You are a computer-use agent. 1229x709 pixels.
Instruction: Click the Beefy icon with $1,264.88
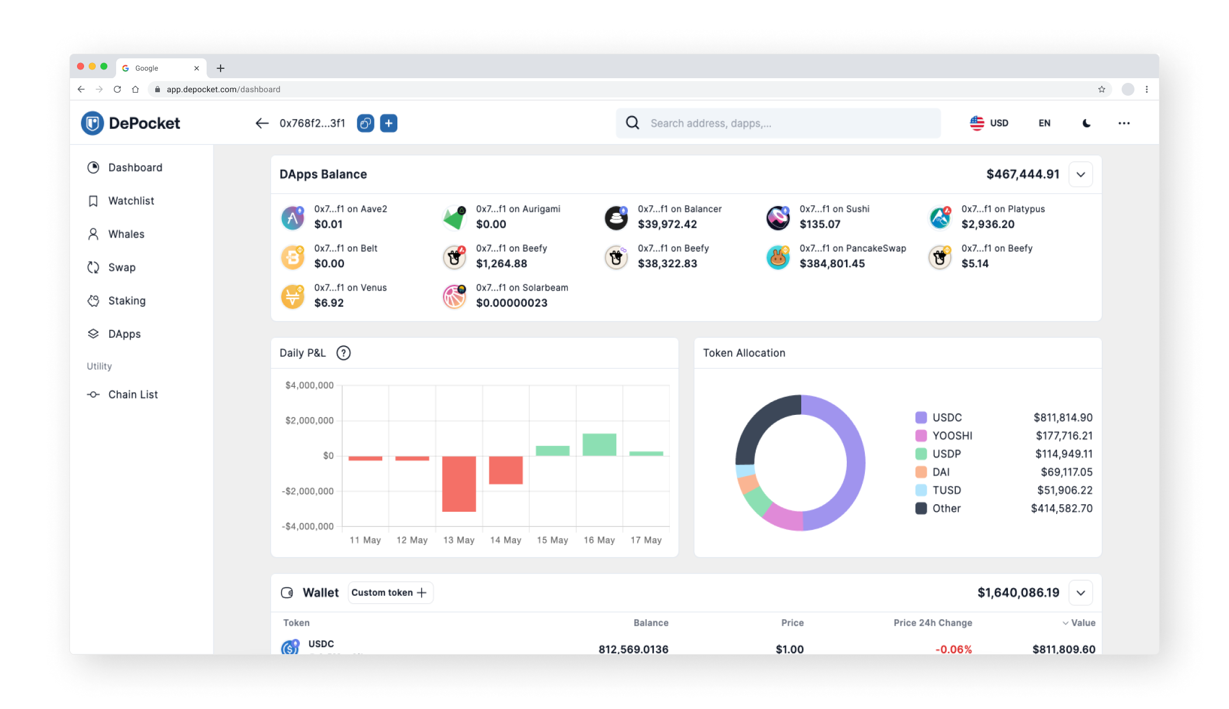[455, 257]
